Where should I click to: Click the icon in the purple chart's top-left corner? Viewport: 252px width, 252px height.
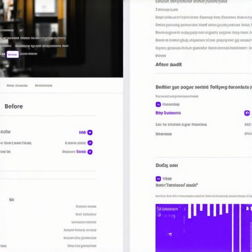(158, 209)
